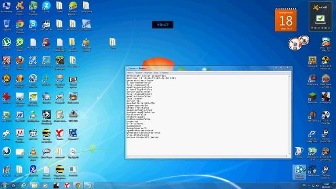
Task: Open the Формат menu in Notepad
Action: [148, 72]
